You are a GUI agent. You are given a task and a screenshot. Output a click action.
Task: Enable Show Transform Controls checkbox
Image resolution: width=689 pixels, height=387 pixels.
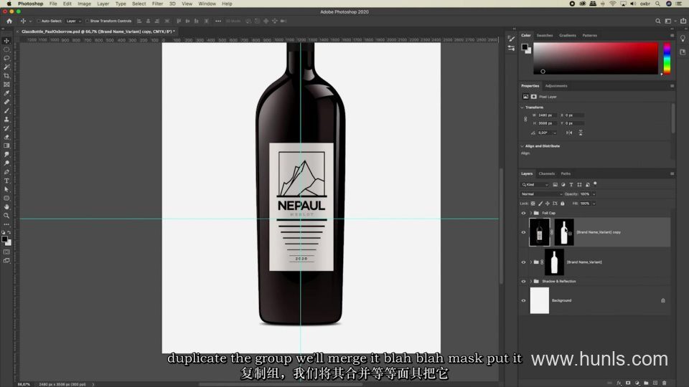pyautogui.click(x=87, y=21)
